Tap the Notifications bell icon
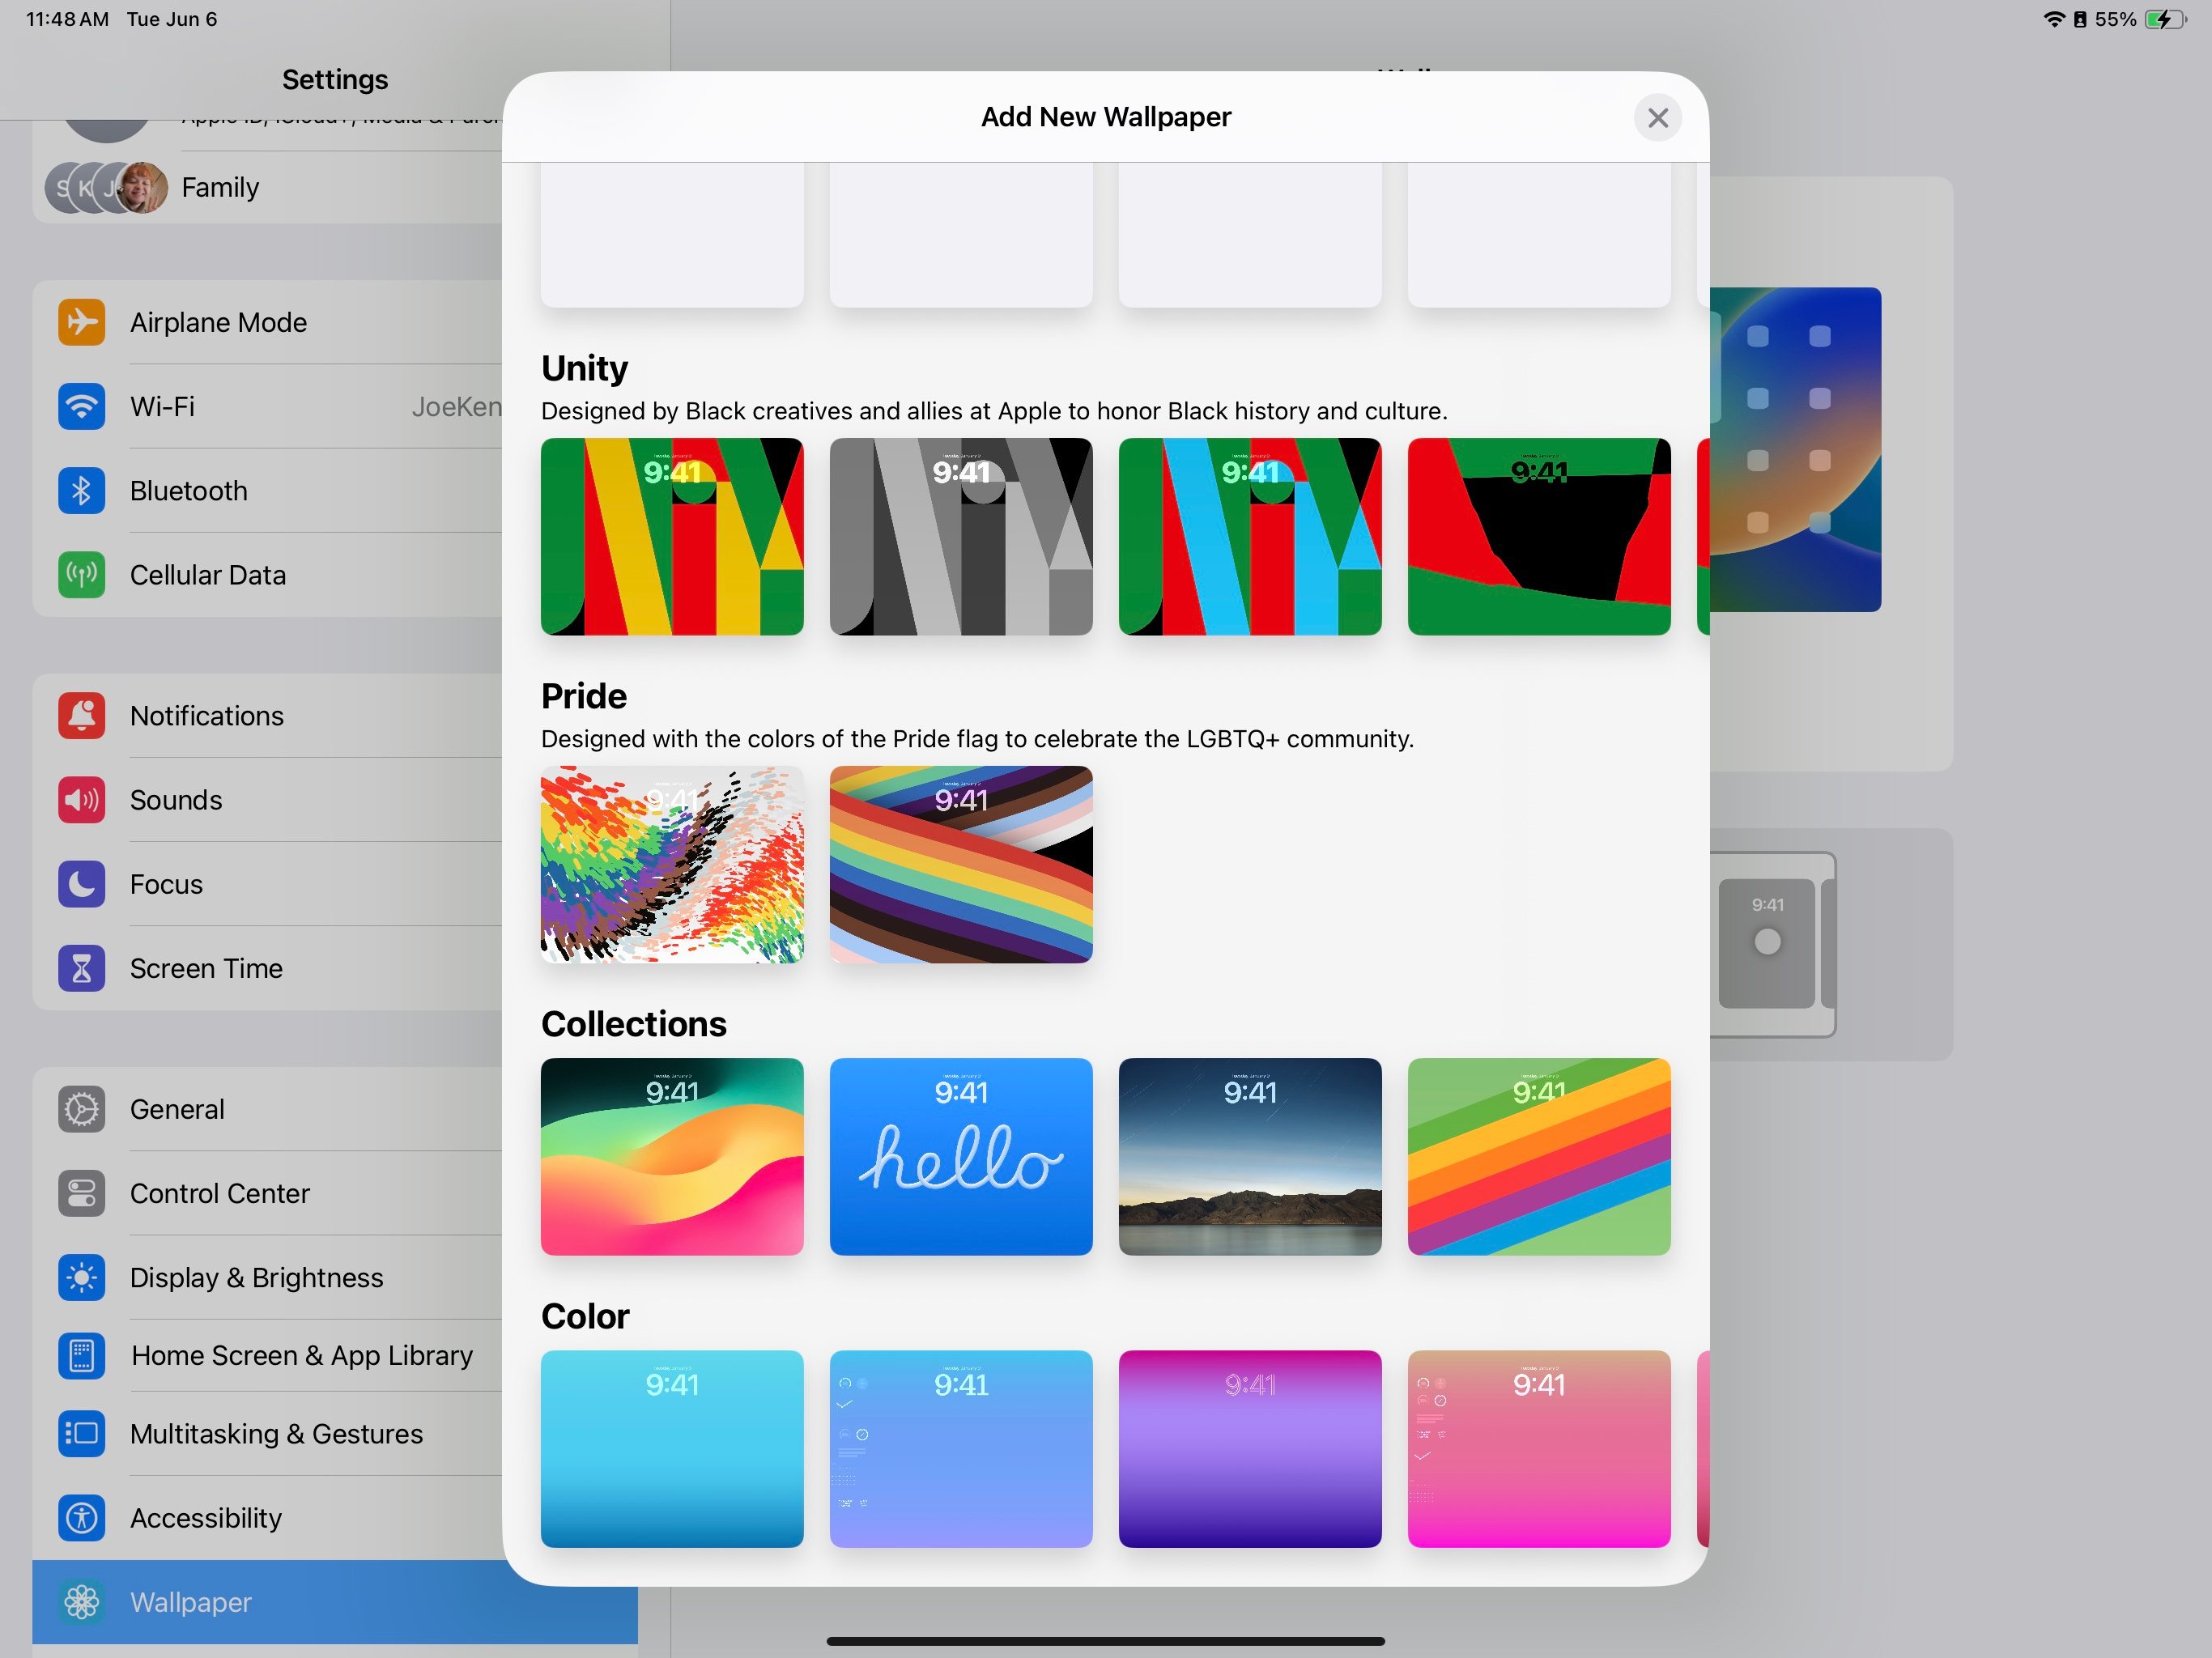2212x1658 pixels. tap(81, 715)
